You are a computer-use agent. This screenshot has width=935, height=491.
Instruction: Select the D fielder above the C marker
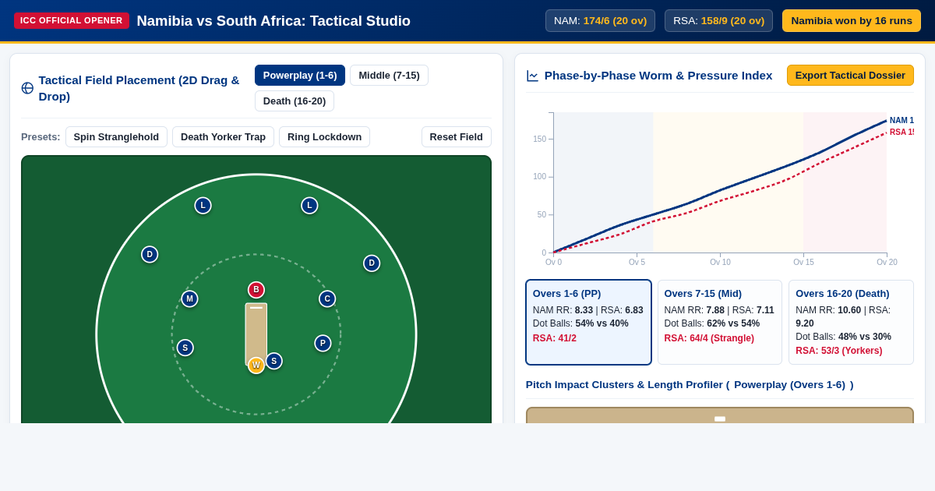click(372, 263)
